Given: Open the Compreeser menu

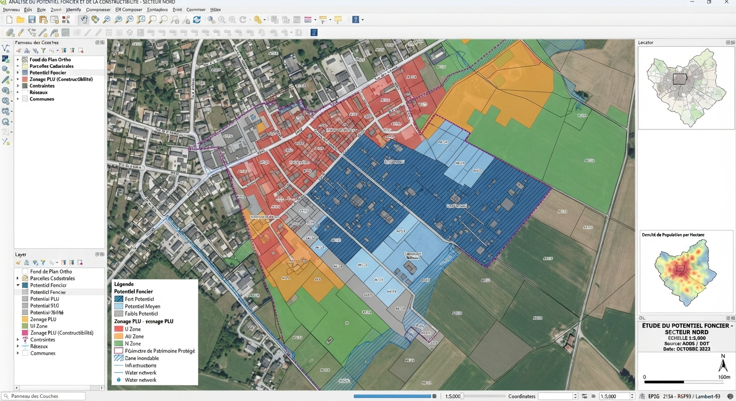Looking at the screenshot, I should coord(98,9).
